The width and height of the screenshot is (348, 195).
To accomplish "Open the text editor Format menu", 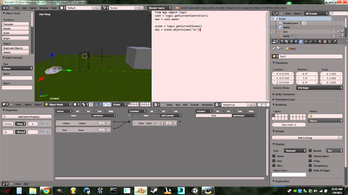I will 195,105.
